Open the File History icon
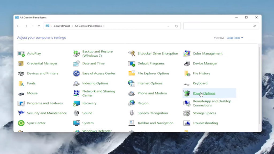This screenshot has width=274, height=154. pyautogui.click(x=187, y=73)
